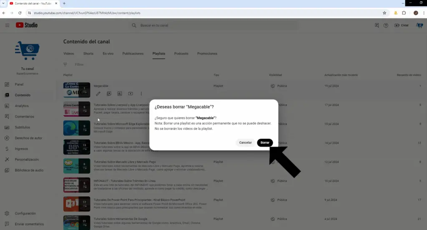Viewport: 427px width, 230px height.
Task: Switch to the Shorts tab
Action: pyautogui.click(x=88, y=54)
